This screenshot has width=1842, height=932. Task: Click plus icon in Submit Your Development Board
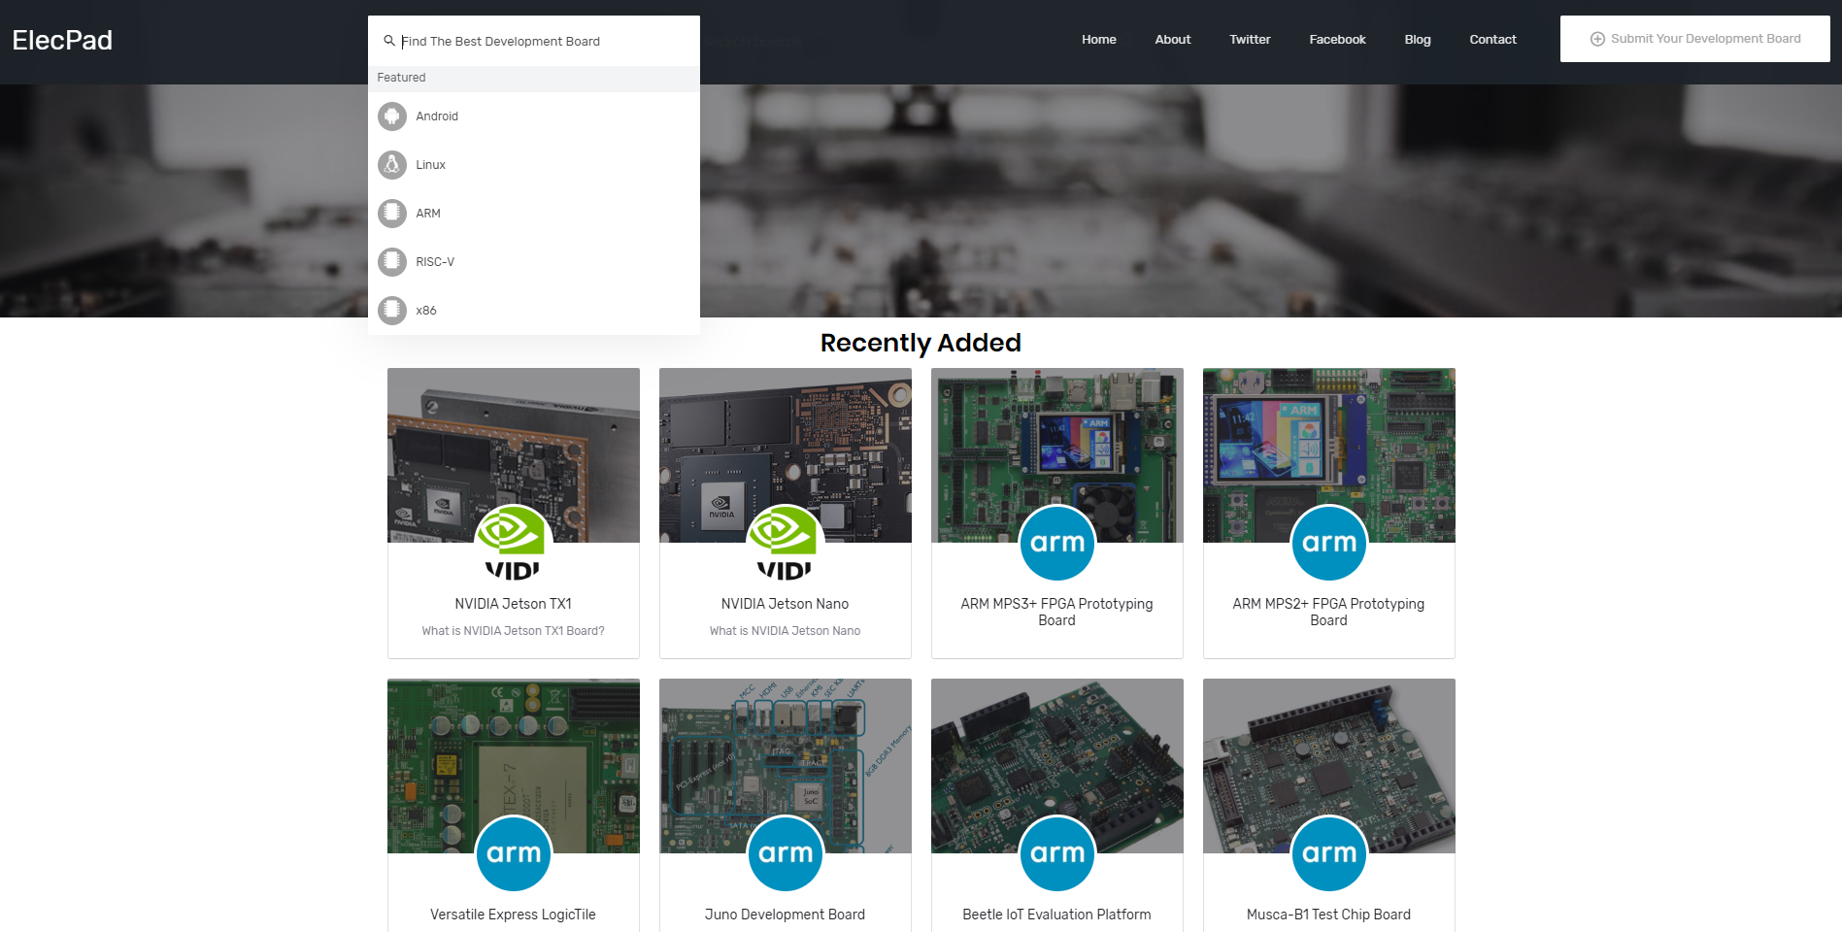pyautogui.click(x=1597, y=39)
